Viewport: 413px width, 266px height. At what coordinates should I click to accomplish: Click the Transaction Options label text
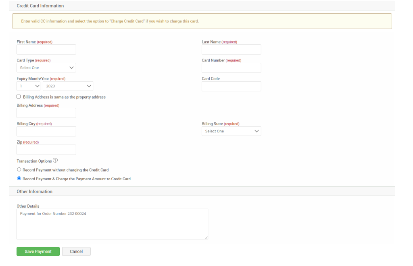34,161
